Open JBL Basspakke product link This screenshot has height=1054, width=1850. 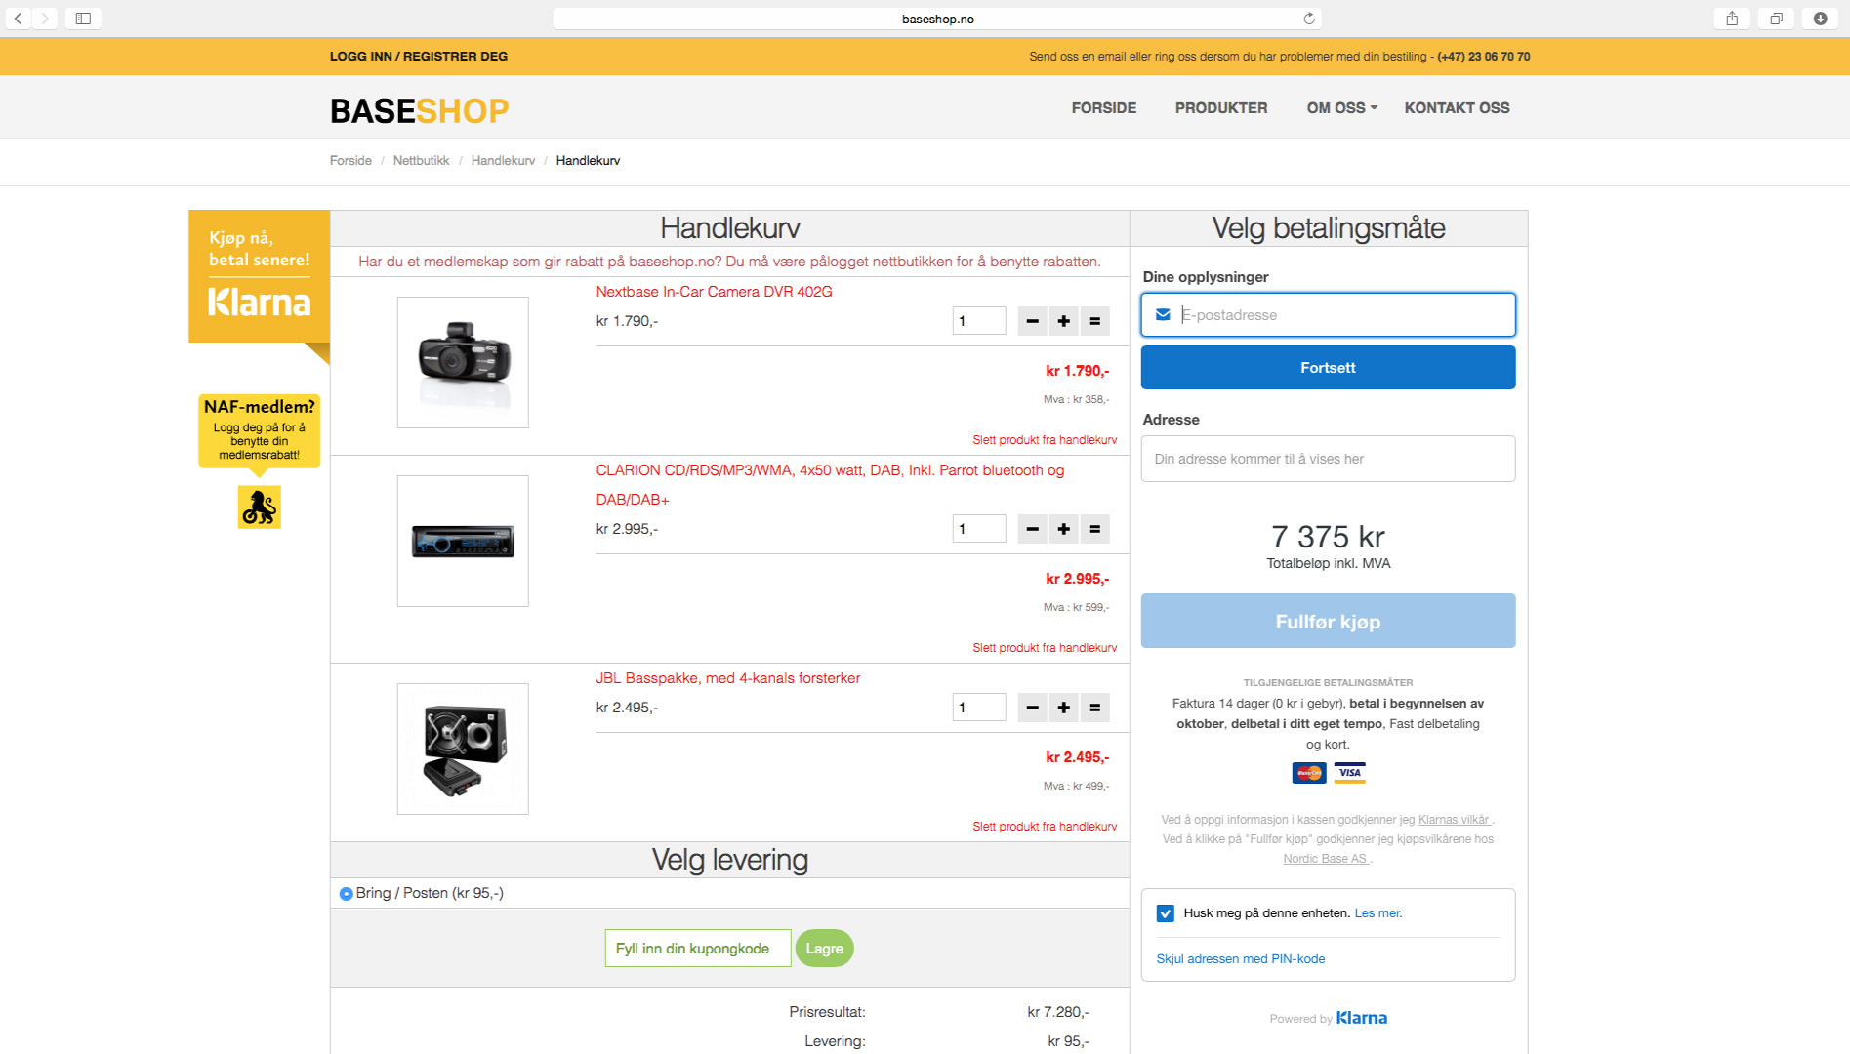(727, 678)
